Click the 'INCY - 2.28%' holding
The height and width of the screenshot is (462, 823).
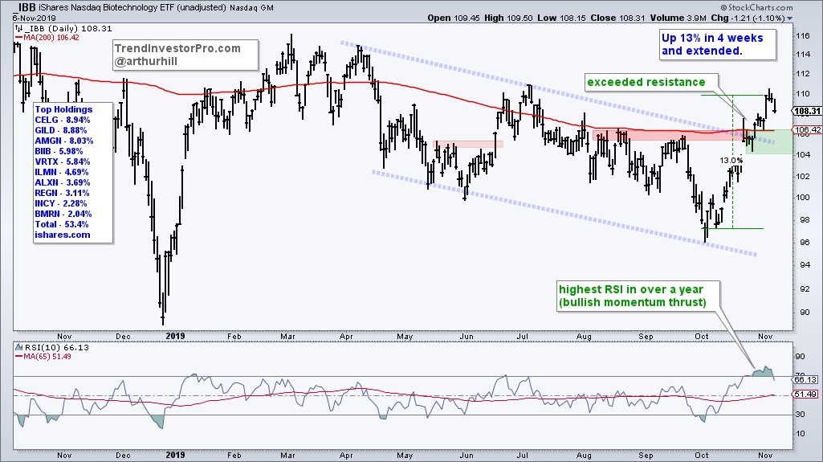(x=60, y=203)
